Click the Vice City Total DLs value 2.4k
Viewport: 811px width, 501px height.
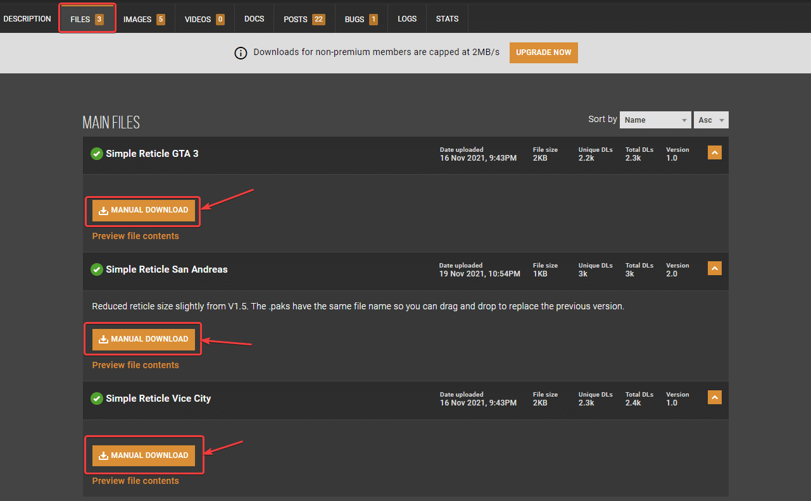point(633,403)
